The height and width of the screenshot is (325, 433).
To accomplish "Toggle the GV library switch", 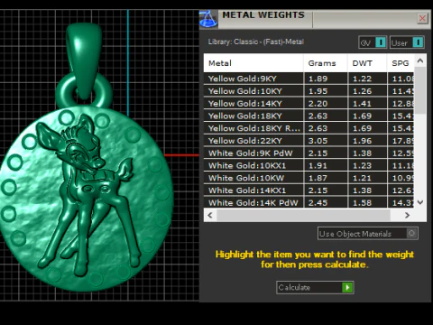I will (373, 42).
